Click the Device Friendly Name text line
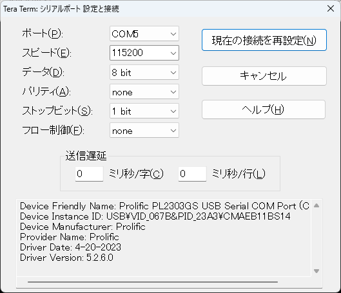341x293 pixels. tap(164, 206)
